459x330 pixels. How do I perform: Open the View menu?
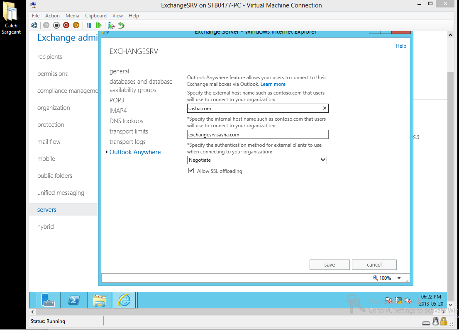coord(117,16)
